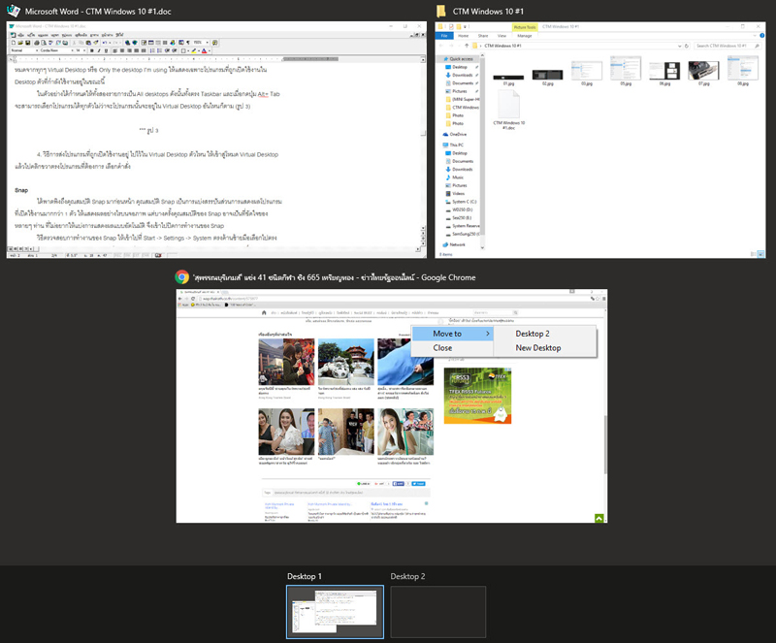Click Open folder icon in Word toolbar
This screenshot has height=643, width=776.
tap(20, 43)
